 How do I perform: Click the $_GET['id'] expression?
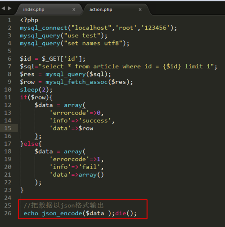pyautogui.click(x=62, y=59)
